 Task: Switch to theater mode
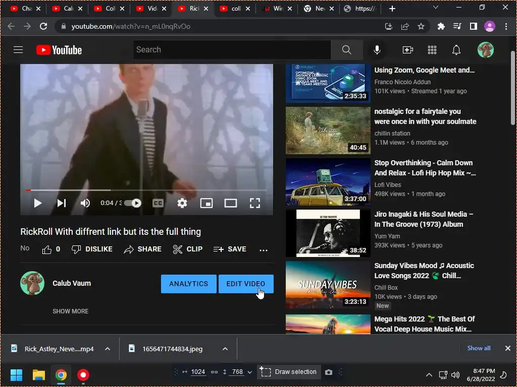(x=230, y=203)
